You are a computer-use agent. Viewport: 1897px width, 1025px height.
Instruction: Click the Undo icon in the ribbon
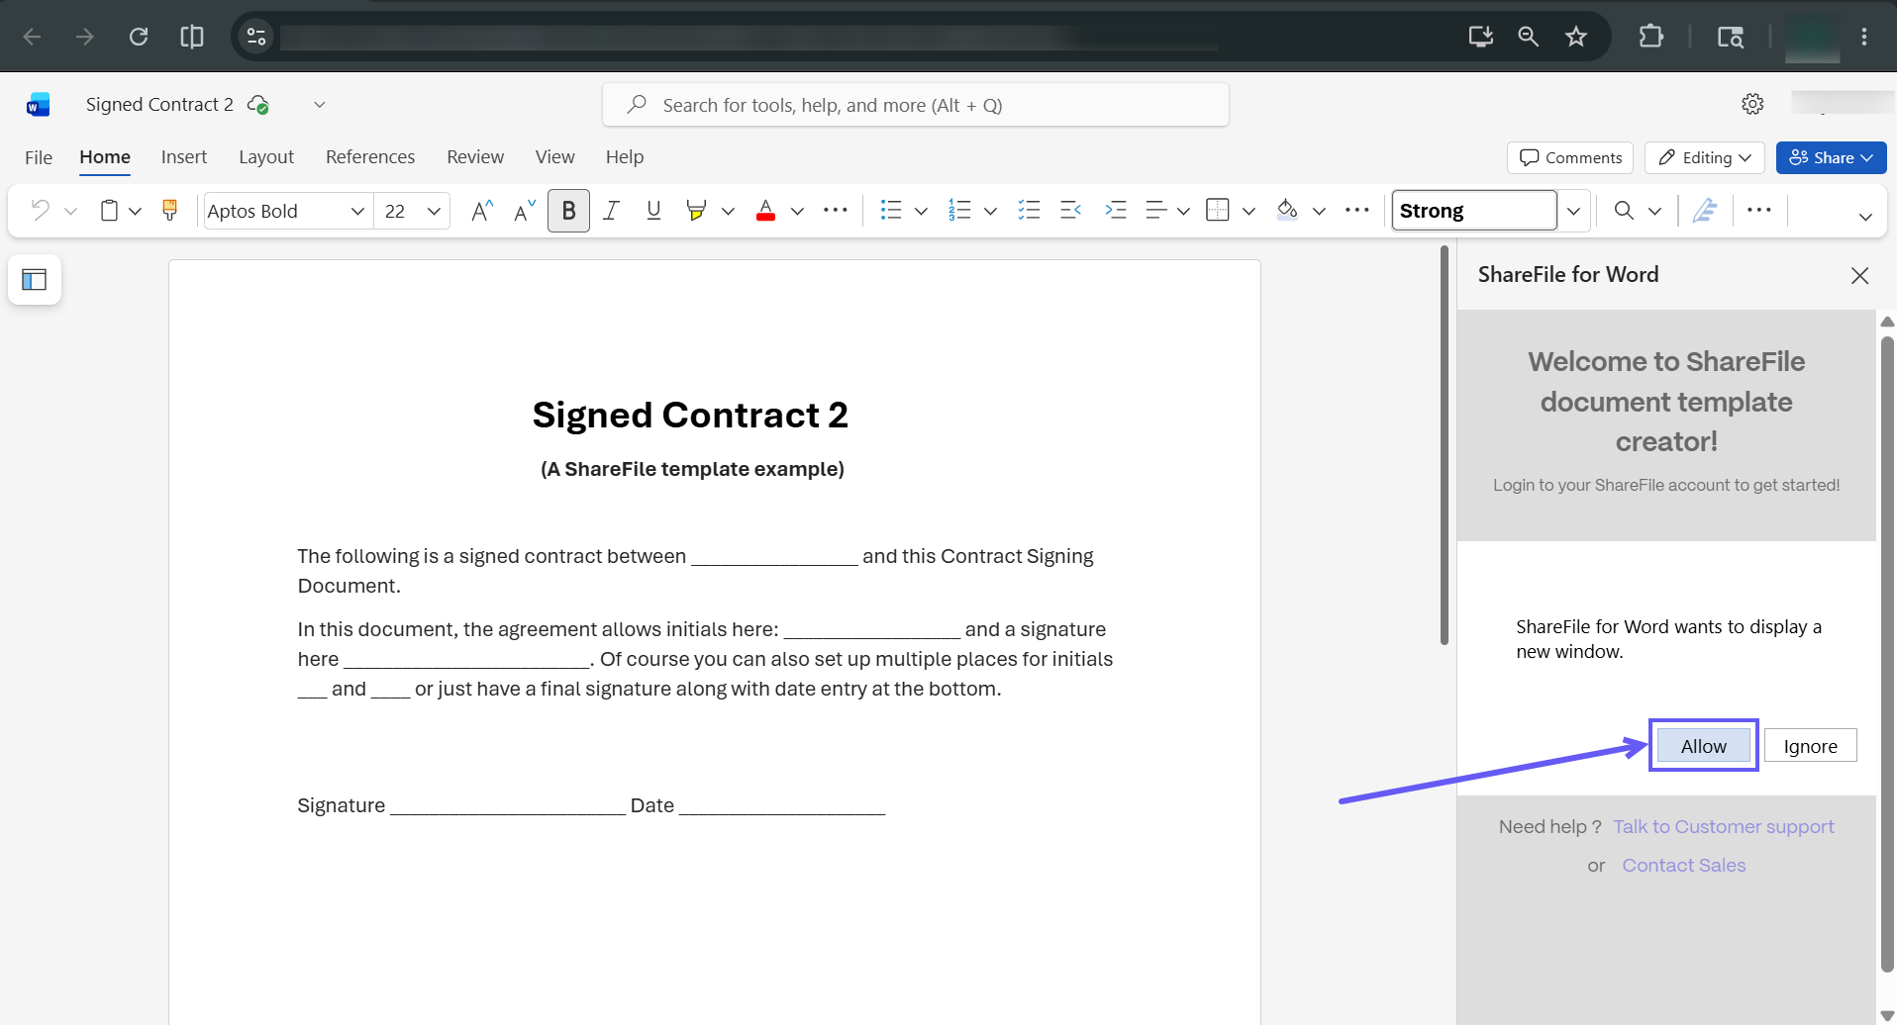(40, 210)
